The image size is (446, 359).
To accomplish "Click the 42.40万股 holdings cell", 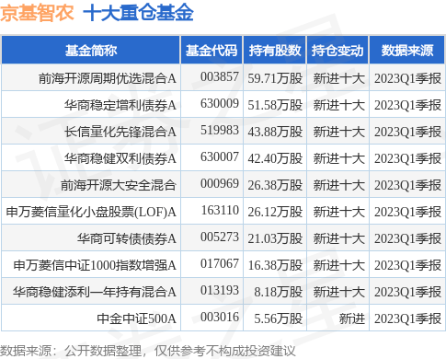I will (275, 158).
